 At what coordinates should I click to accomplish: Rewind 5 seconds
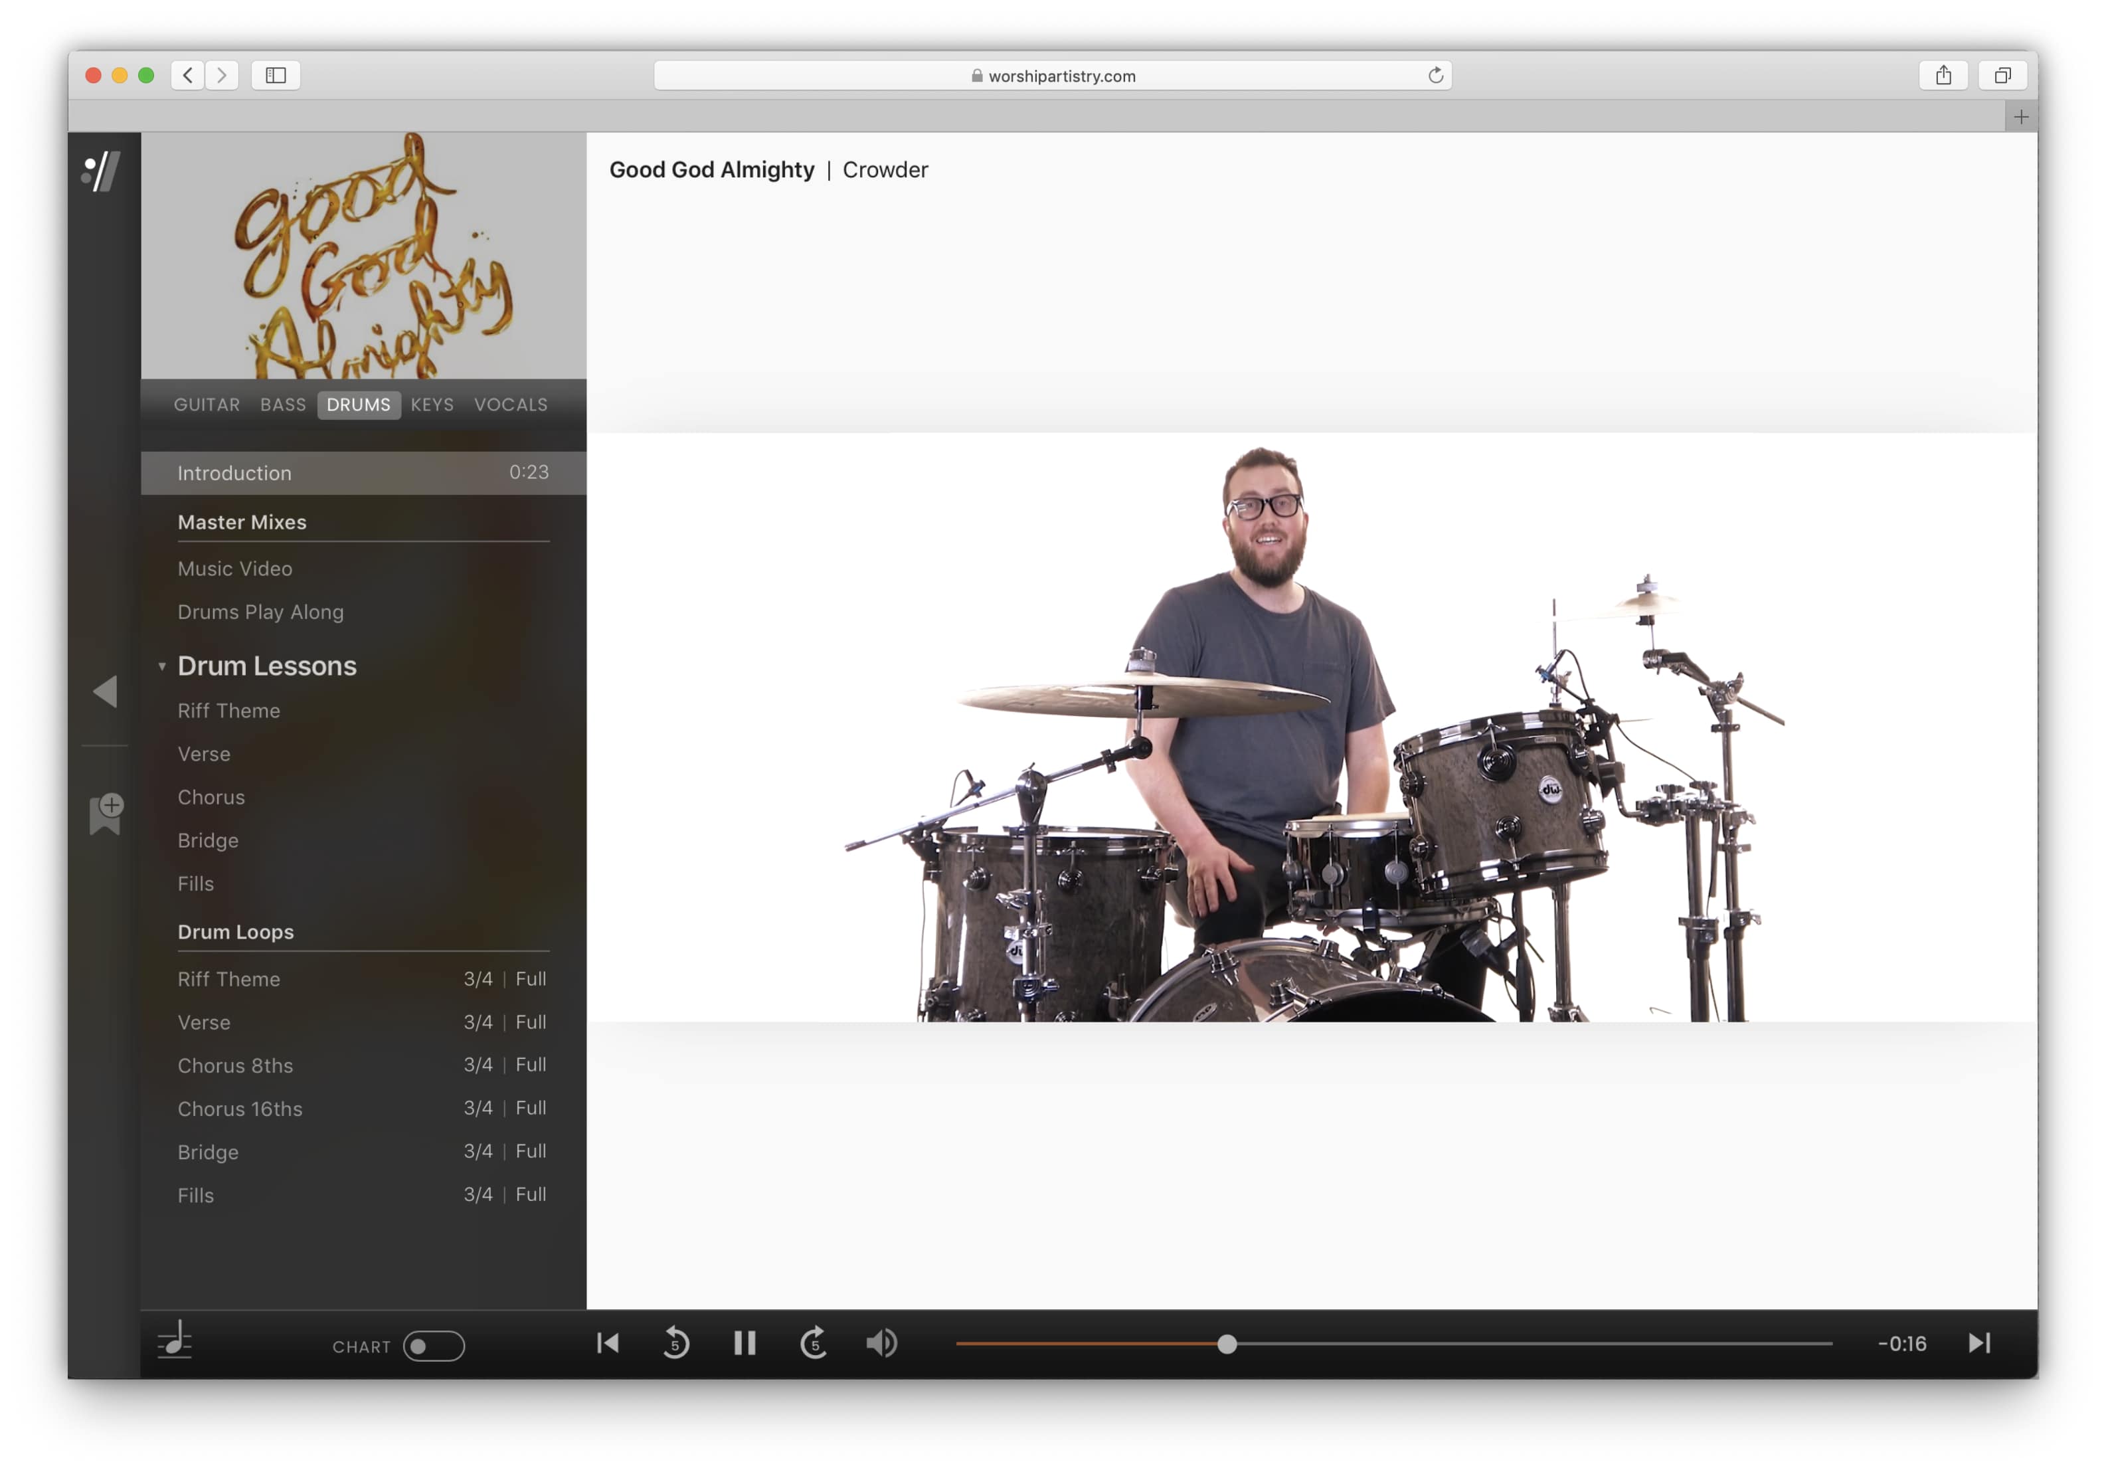675,1344
